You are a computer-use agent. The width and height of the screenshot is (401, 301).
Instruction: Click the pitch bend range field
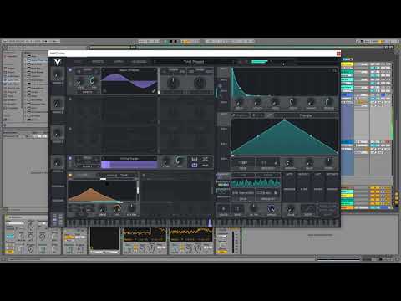(x=237, y=209)
